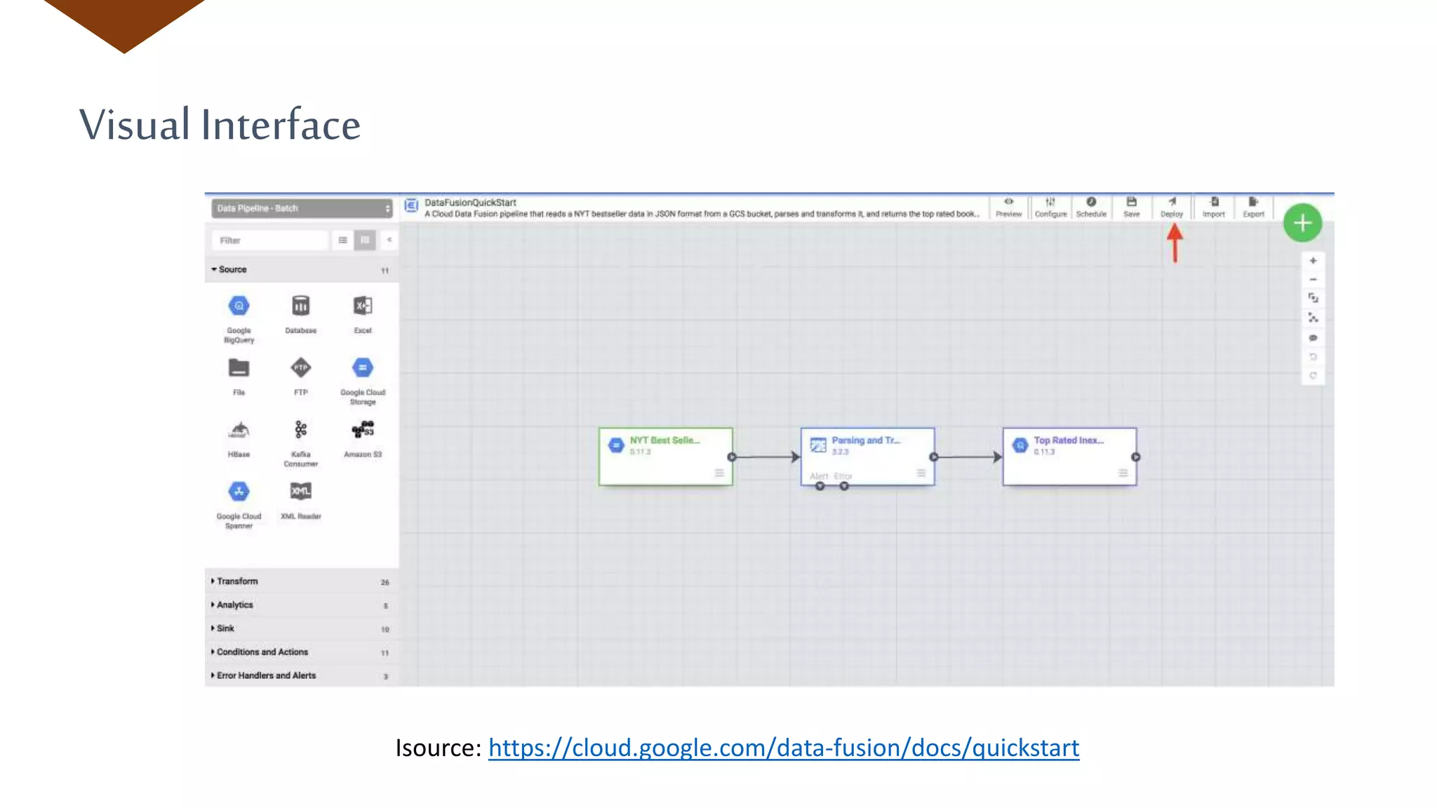
Task: Collapse the left plugin sidebar arrow
Action: [x=389, y=240]
